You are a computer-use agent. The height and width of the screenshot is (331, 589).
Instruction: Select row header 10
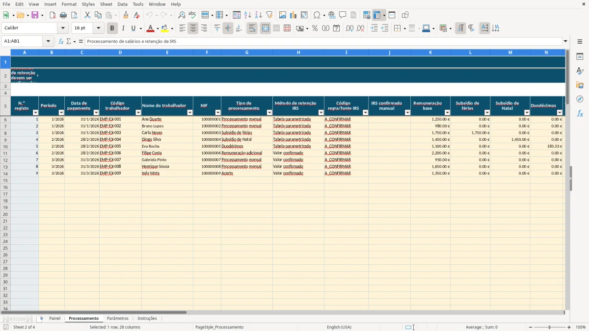pos(5,146)
